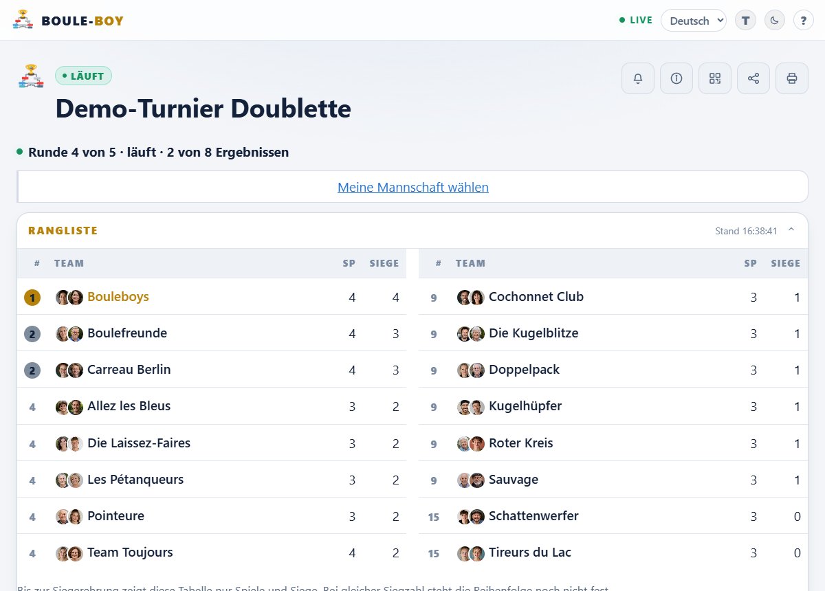Open help via the question mark icon
The image size is (825, 591).
click(x=804, y=21)
